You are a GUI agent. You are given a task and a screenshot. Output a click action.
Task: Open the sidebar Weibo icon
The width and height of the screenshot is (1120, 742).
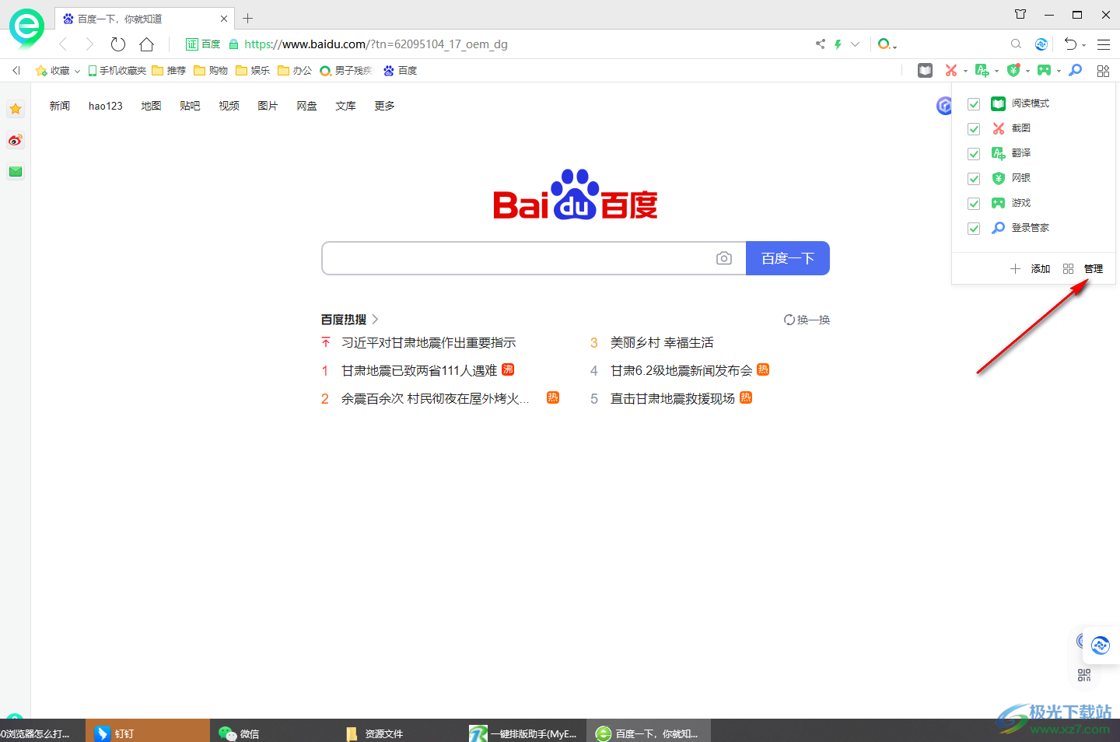click(16, 141)
